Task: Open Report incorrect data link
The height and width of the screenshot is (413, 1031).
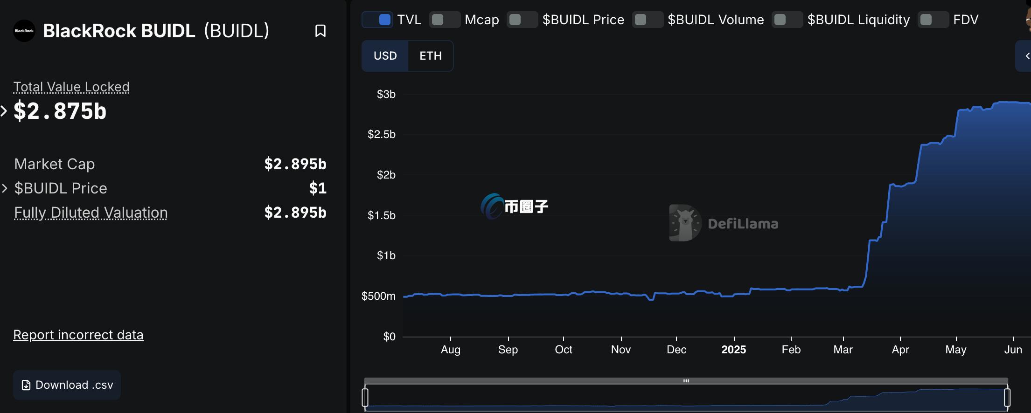Action: (x=78, y=335)
